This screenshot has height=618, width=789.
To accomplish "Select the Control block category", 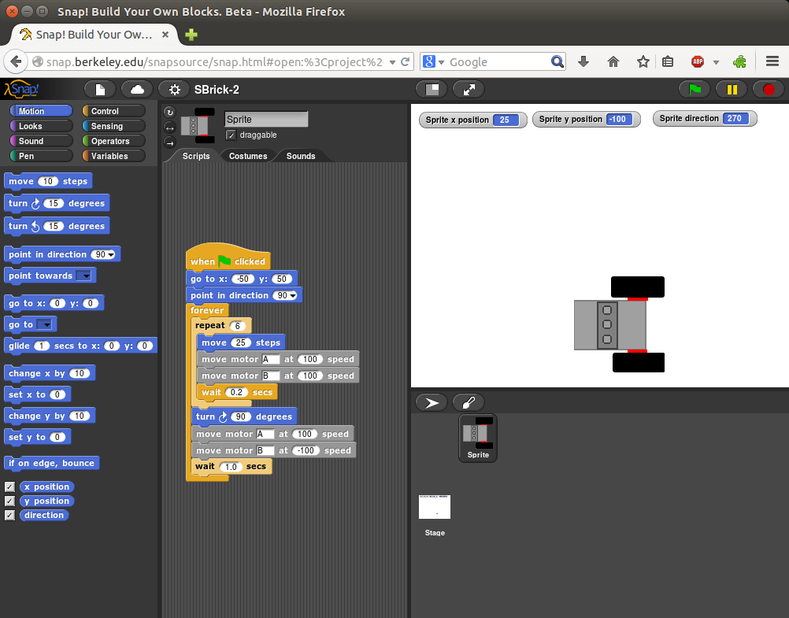I will pyautogui.click(x=113, y=111).
